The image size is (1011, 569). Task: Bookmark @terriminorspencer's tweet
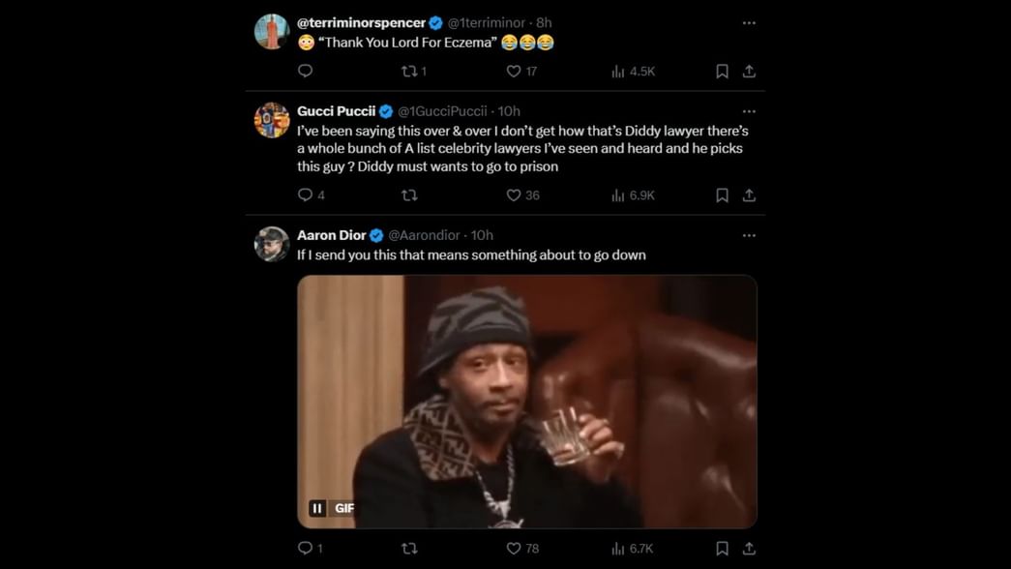[x=721, y=70]
